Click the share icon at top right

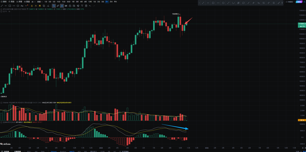[x=304, y=2]
